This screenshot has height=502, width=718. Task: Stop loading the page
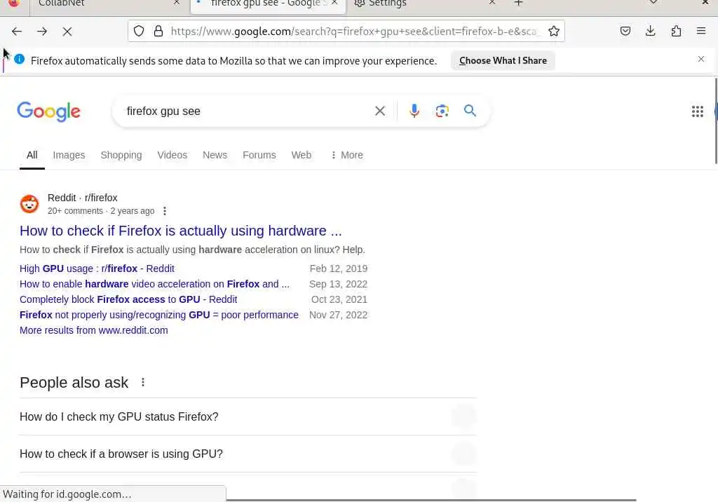(x=67, y=31)
